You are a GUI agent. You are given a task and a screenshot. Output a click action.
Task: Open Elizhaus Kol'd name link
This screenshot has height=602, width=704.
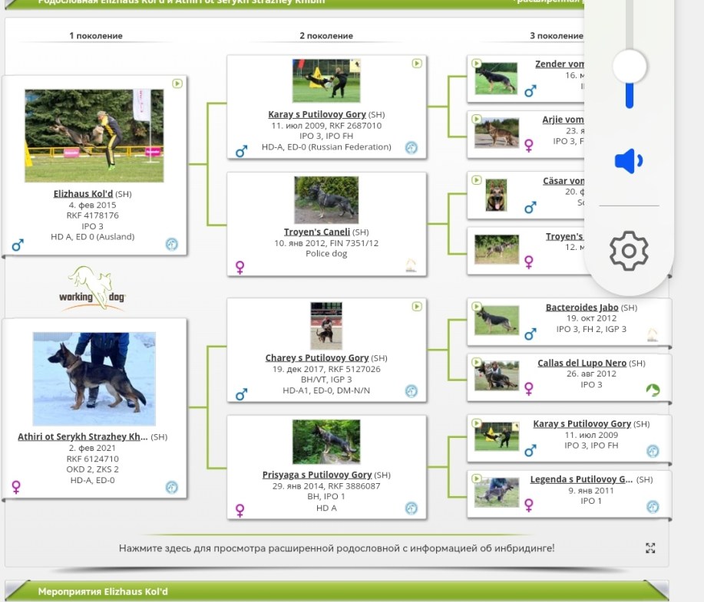(x=83, y=194)
